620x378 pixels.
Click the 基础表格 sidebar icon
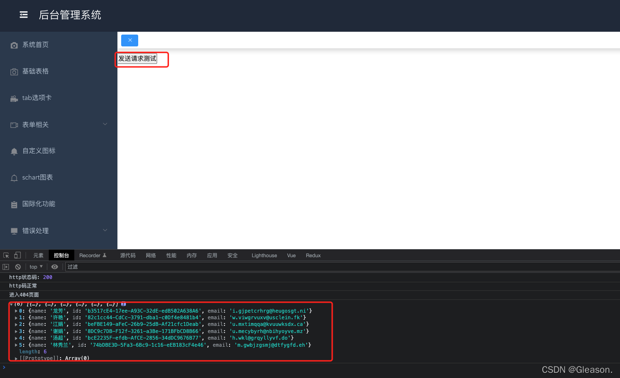[x=14, y=72]
